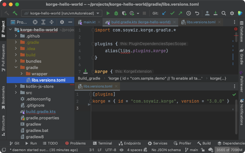Viewport: 245px width, 153px height.
Task: Show Git history clock icon
Action: pyautogui.click(x=189, y=13)
